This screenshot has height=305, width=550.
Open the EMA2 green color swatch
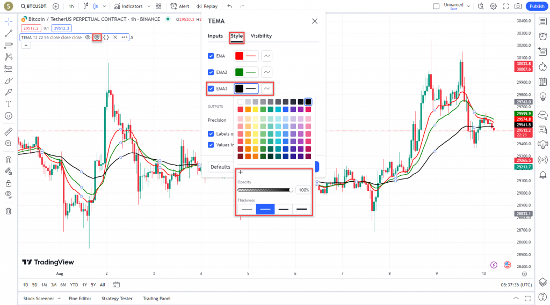point(239,72)
